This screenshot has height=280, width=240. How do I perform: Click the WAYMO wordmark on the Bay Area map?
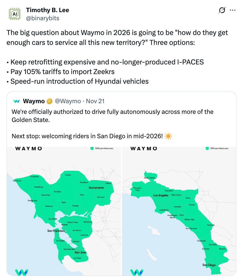point(28,149)
